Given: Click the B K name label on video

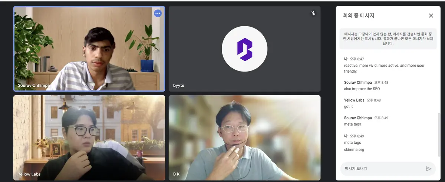Looking at the screenshot, I should 177,174.
